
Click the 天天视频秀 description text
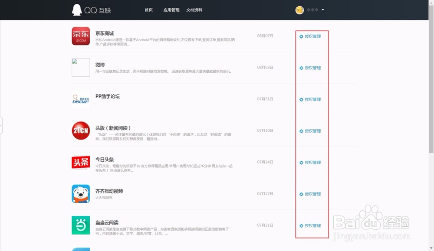coord(104,197)
